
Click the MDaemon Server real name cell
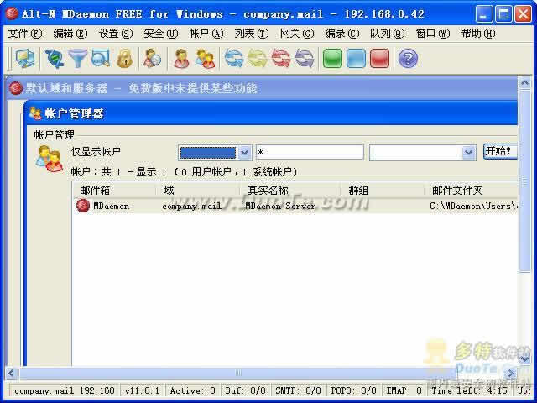280,206
